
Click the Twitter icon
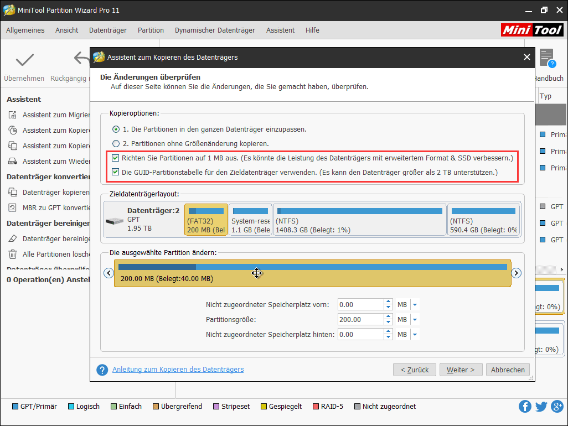point(541,407)
